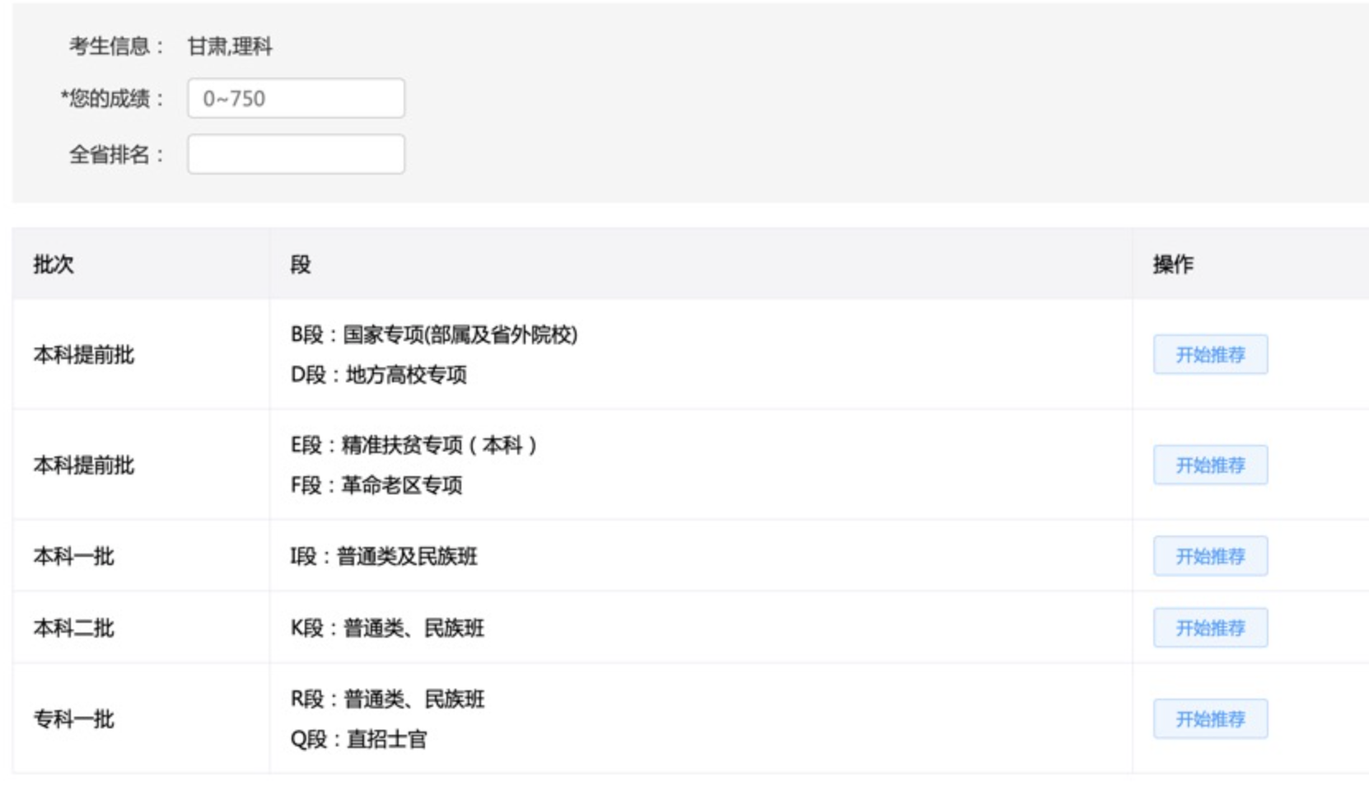
Task: Click the 甘肃,理科 candidate info text
Action: [230, 47]
